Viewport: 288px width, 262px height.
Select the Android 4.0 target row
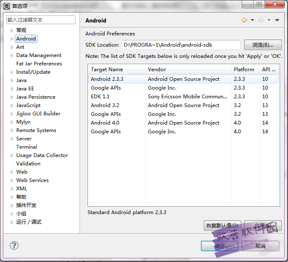(x=183, y=122)
